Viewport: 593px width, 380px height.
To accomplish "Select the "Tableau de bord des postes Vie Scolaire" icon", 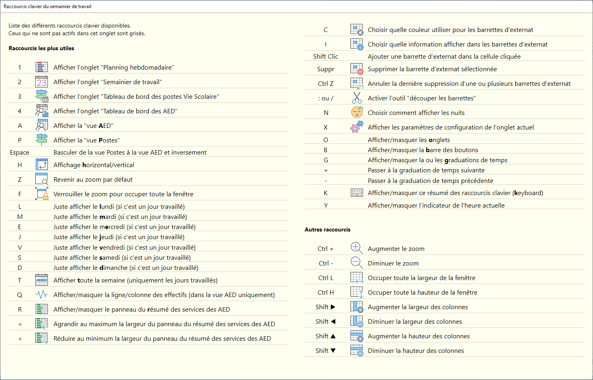I will 41,96.
